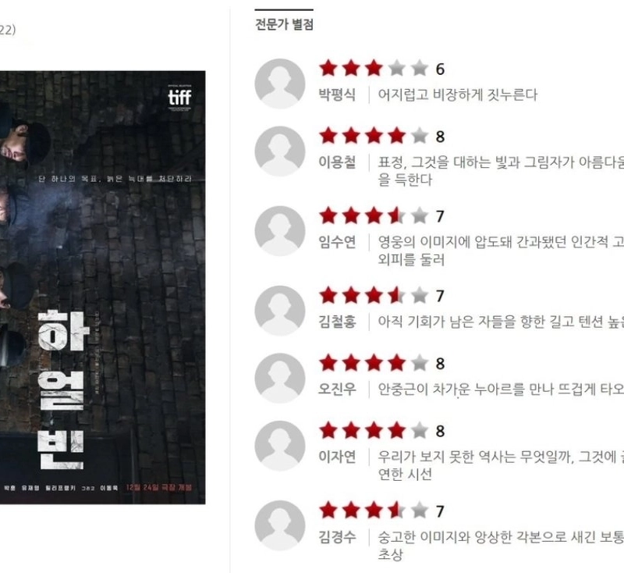Open the 전문가 별점 tab
624x573 pixels.
[x=284, y=24]
